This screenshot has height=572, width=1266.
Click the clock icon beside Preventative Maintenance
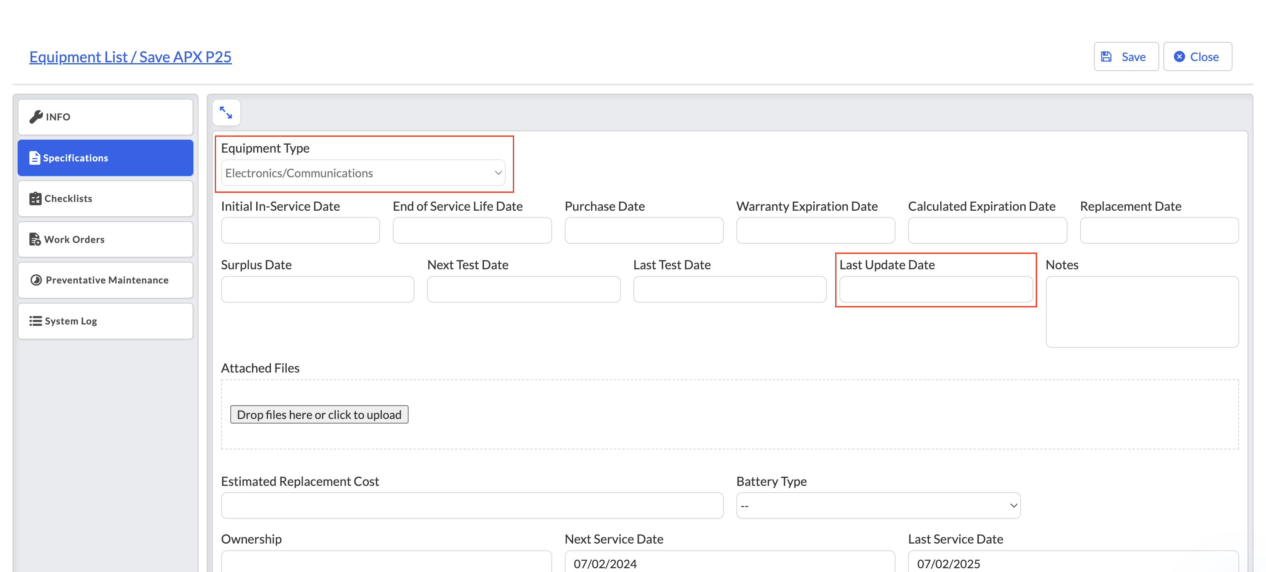(x=36, y=280)
